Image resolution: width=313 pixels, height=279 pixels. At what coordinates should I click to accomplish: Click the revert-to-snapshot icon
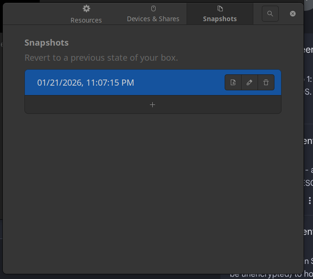pyautogui.click(x=233, y=83)
